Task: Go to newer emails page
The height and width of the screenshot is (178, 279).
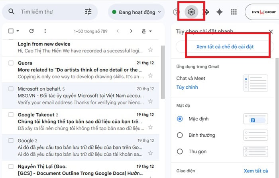Action: point(118,31)
